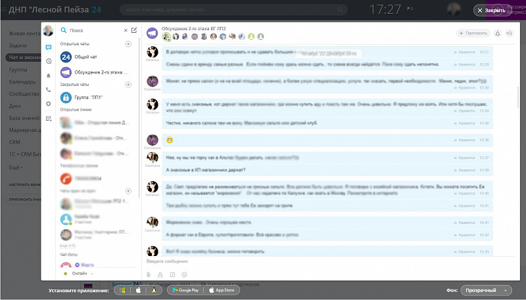Open the open lines chat icon in sidebar
This screenshot has height=300, width=526.
[49, 61]
